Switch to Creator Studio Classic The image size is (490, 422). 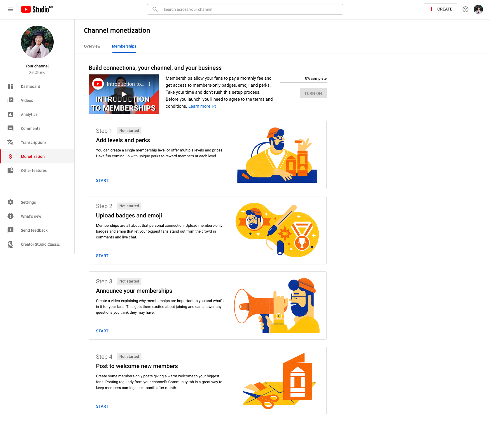click(x=40, y=244)
